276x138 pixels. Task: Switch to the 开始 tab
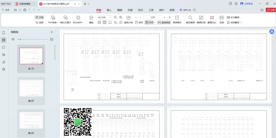(x=99, y=10)
